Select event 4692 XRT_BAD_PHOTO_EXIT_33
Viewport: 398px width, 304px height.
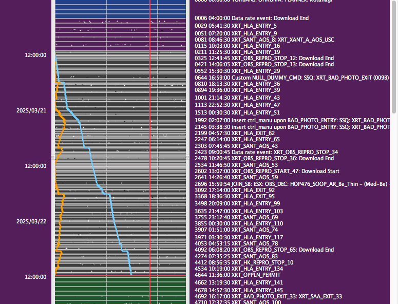click(x=268, y=297)
